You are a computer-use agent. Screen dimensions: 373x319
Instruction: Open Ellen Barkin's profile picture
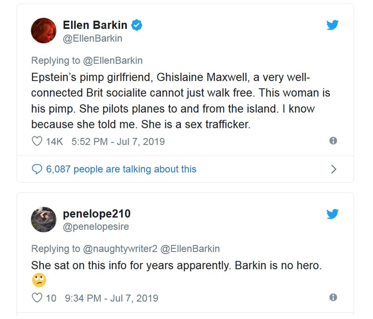click(43, 31)
